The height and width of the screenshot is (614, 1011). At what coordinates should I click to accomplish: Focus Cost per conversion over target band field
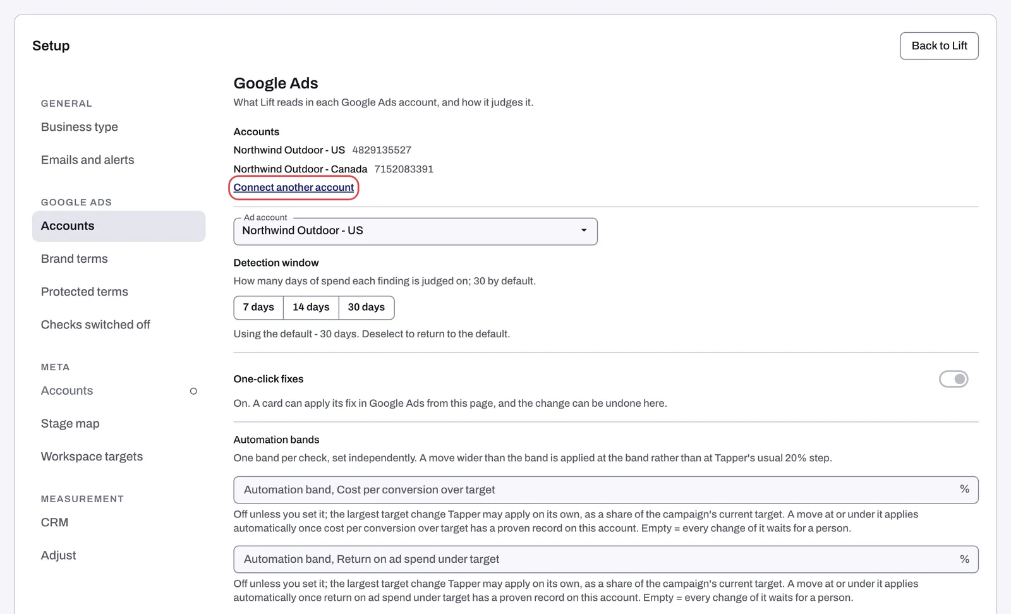(x=605, y=490)
